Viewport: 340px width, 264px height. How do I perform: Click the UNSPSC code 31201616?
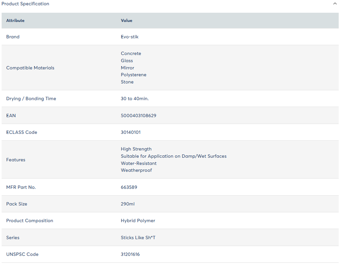pos(130,254)
